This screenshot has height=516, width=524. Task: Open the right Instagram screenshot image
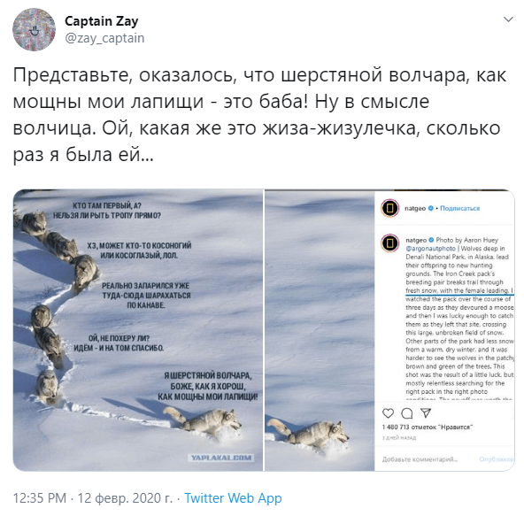[389, 330]
